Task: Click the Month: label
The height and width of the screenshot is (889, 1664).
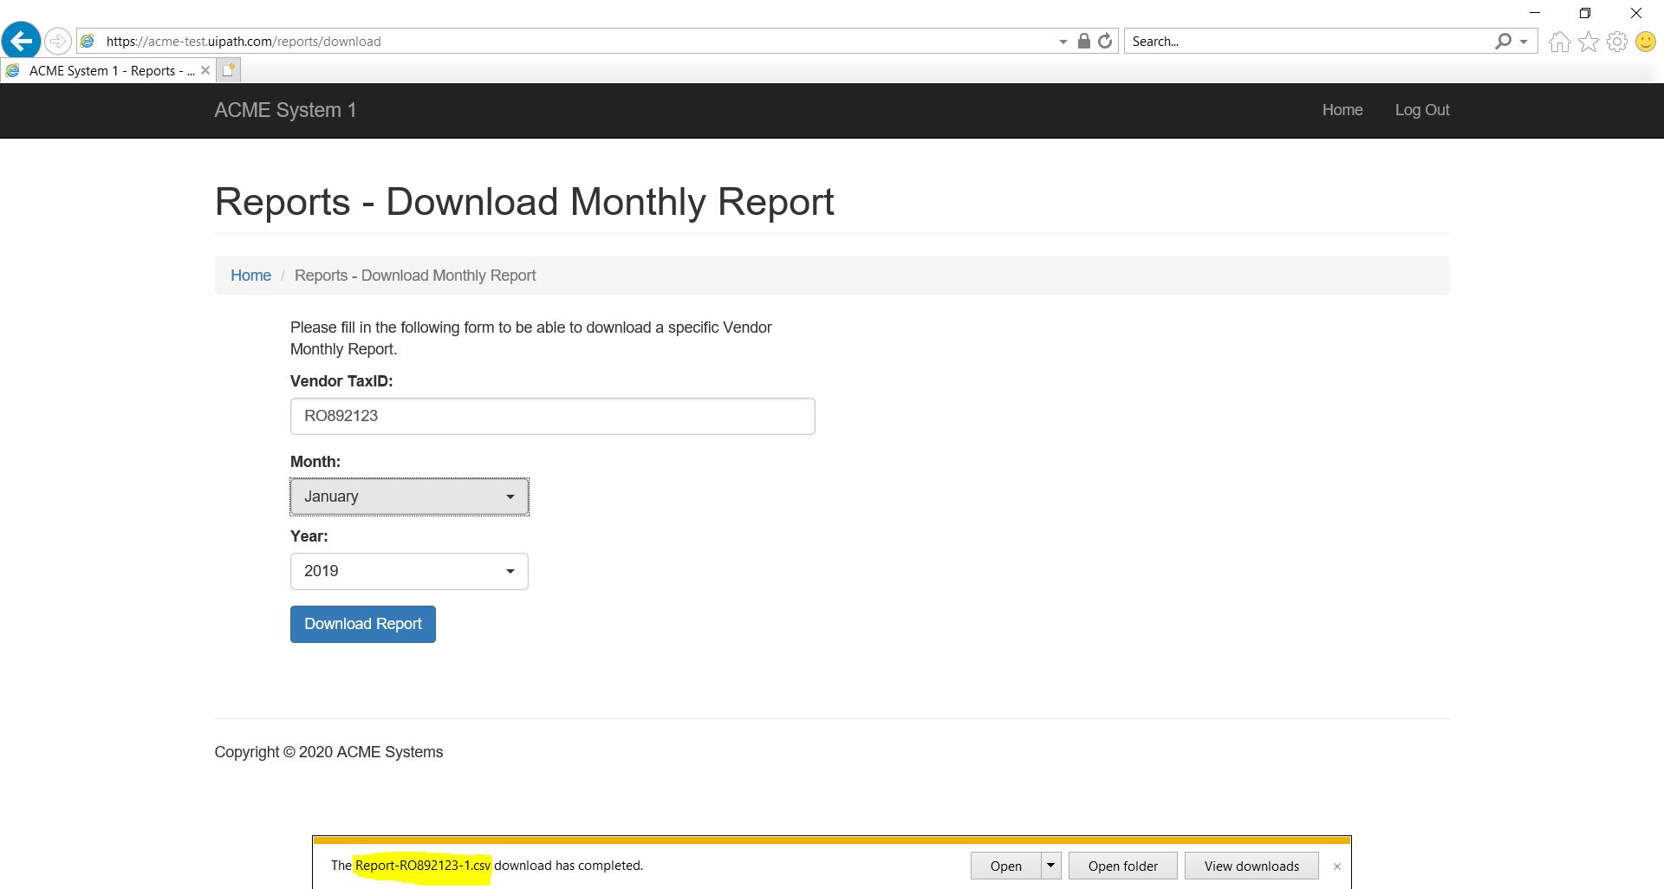Action: click(315, 462)
